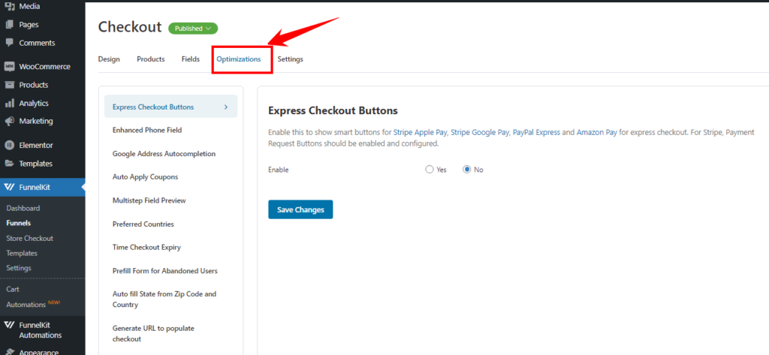The image size is (769, 355).
Task: Open Settings under FunnelKit submenu
Action: (19, 268)
